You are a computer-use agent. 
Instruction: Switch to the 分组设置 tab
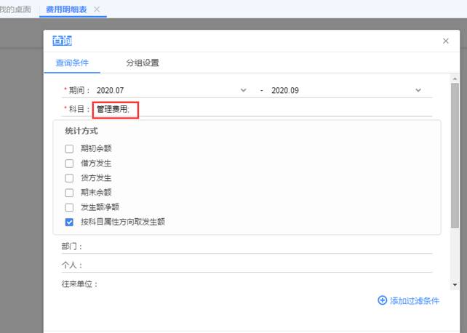[142, 63]
